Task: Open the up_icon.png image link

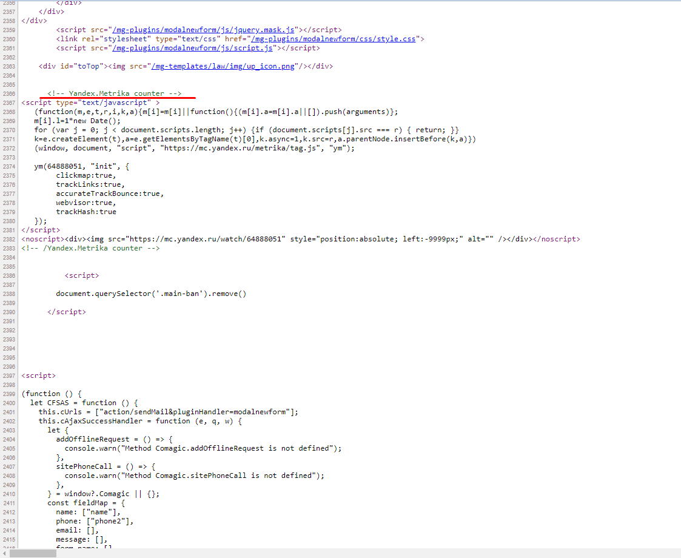Action: coord(223,67)
